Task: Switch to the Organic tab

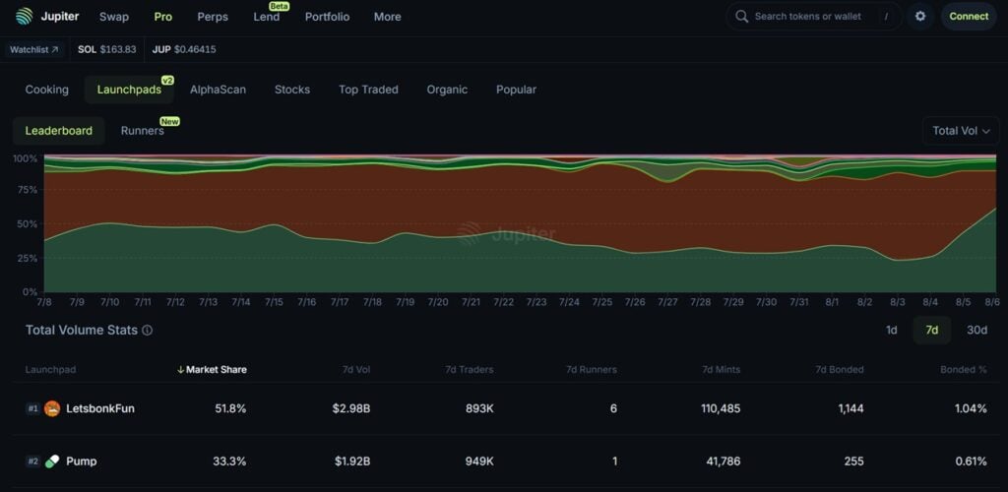Action: click(448, 90)
